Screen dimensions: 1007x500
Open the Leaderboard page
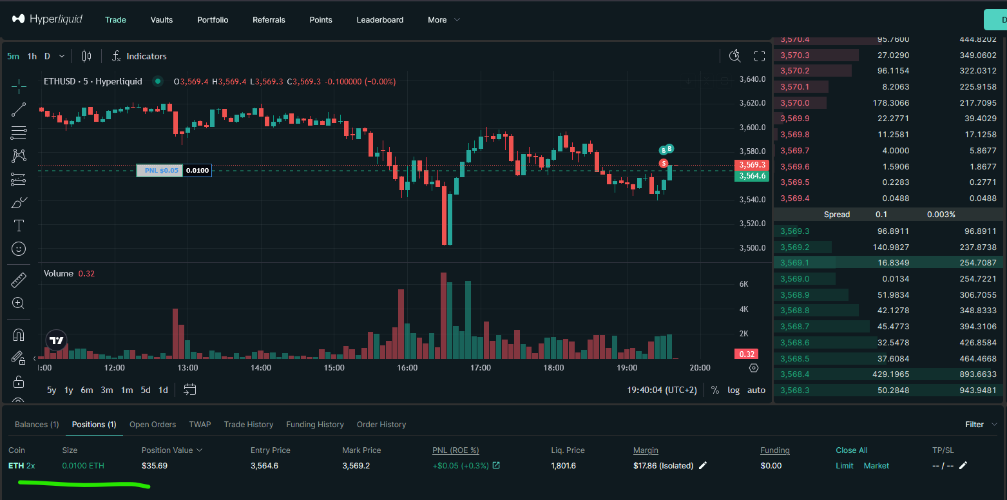point(379,20)
